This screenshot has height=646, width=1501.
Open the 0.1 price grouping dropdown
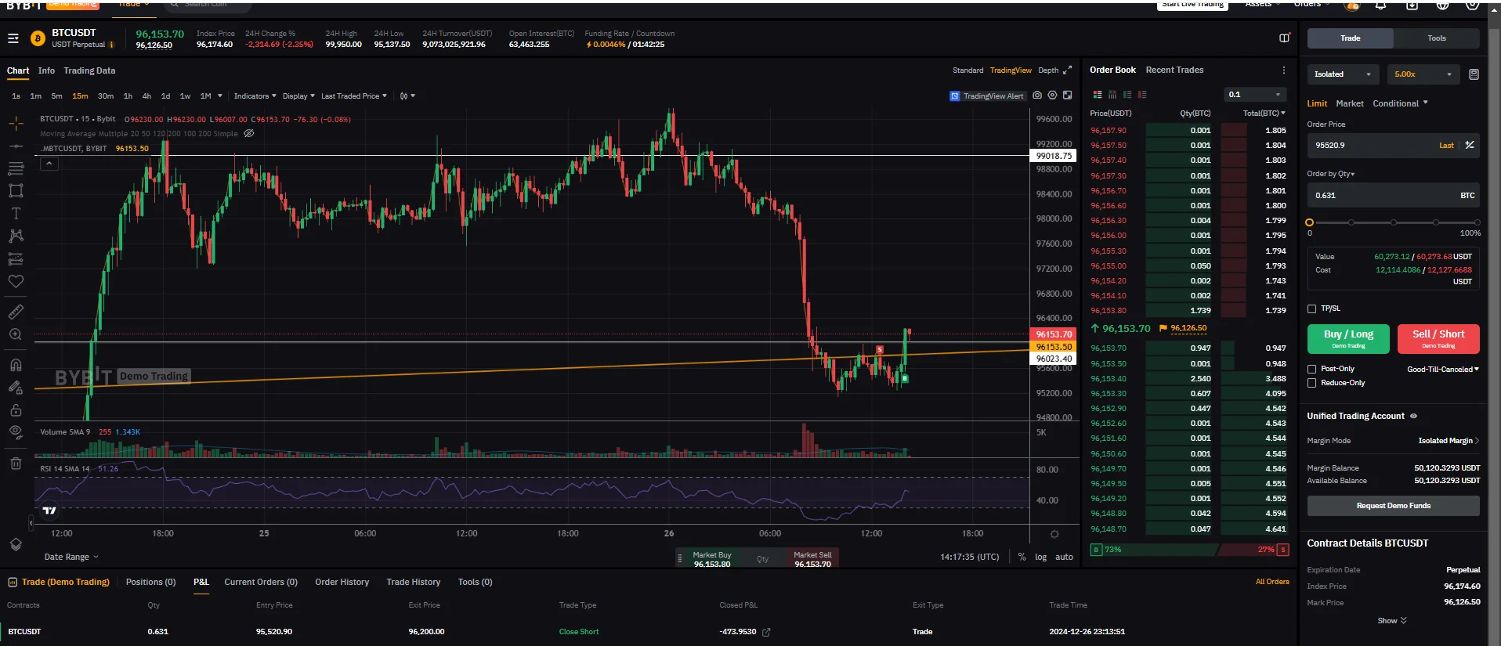(1255, 95)
